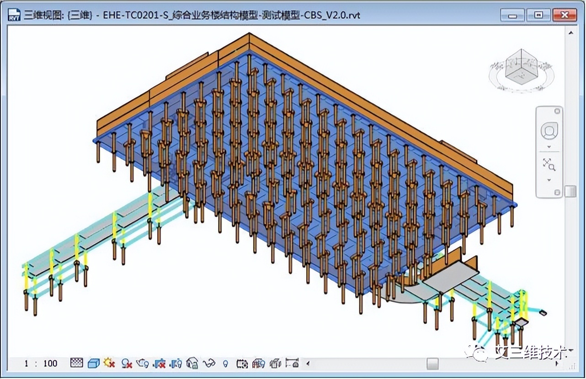Open the Detail Level icon in view bar
Screen dimensions: 586x379
(76, 363)
